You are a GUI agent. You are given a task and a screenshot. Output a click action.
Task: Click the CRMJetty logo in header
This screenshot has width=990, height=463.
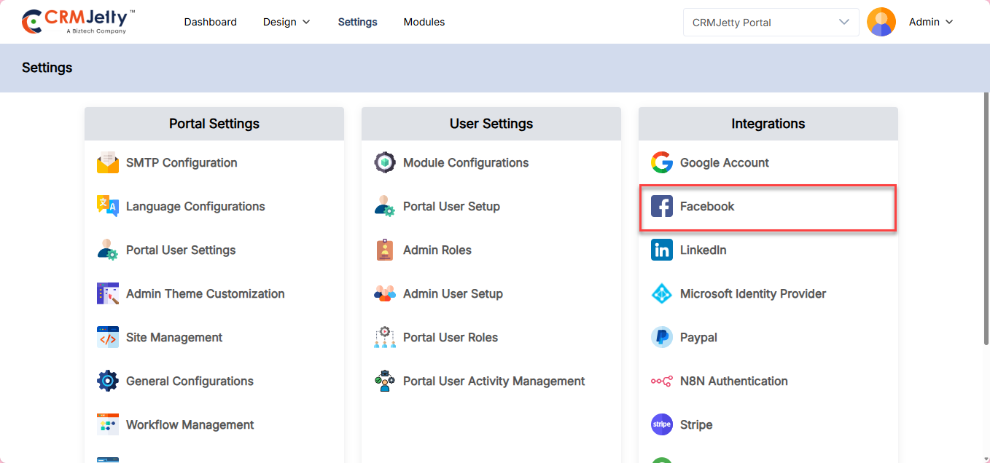[x=79, y=22]
